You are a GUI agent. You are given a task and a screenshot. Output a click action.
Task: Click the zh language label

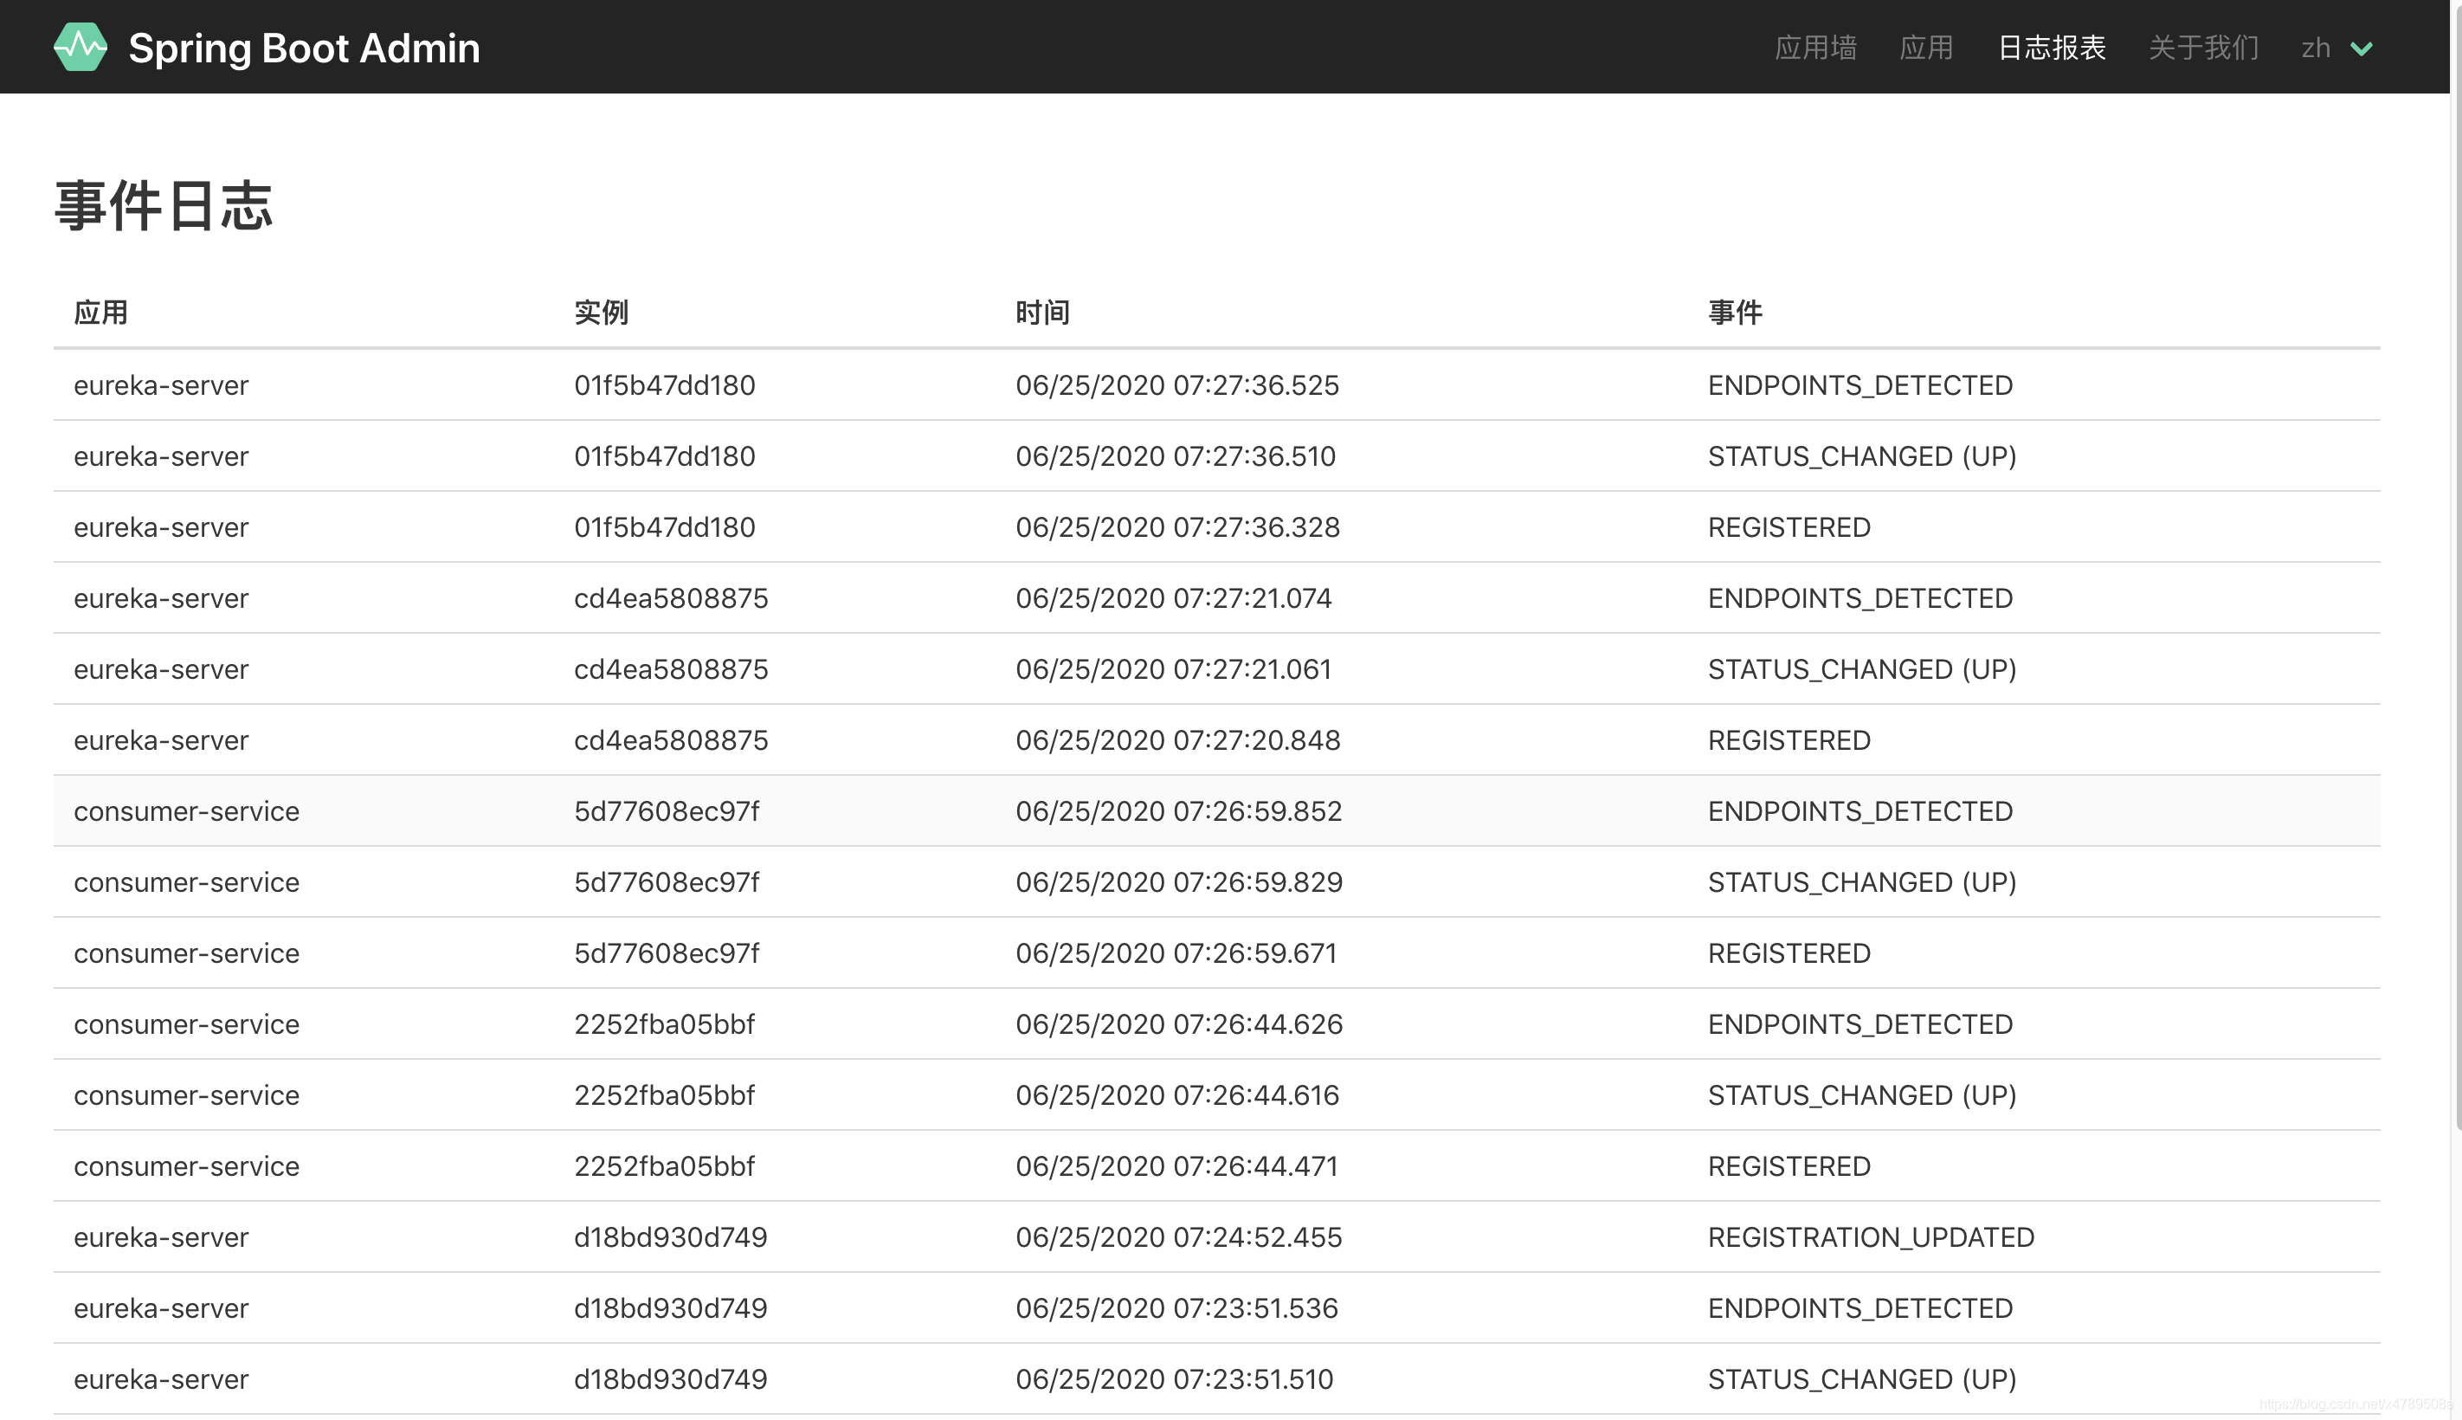pyautogui.click(x=2315, y=48)
